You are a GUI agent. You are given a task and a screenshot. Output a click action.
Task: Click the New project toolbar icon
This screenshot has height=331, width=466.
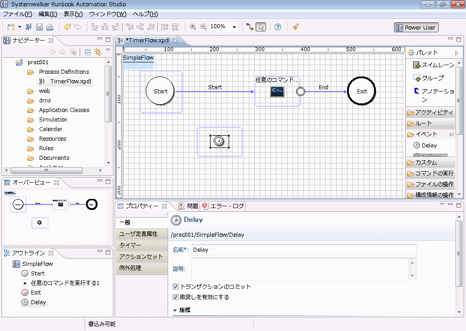pyautogui.click(x=11, y=27)
